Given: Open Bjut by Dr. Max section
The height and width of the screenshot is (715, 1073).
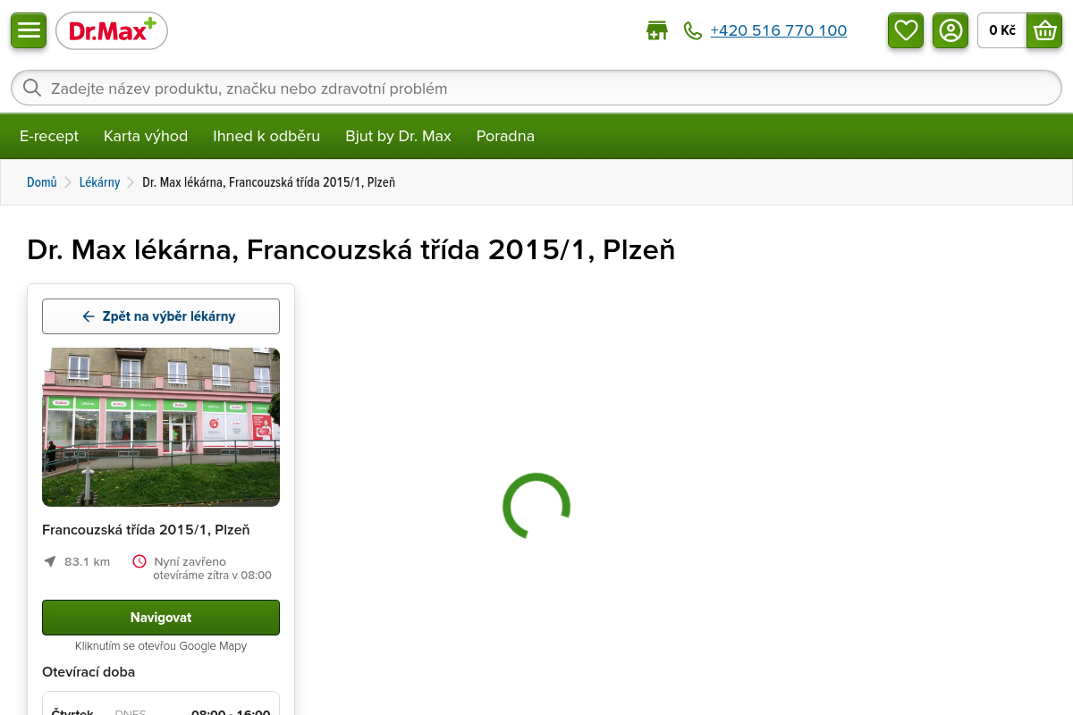Looking at the screenshot, I should coord(398,136).
